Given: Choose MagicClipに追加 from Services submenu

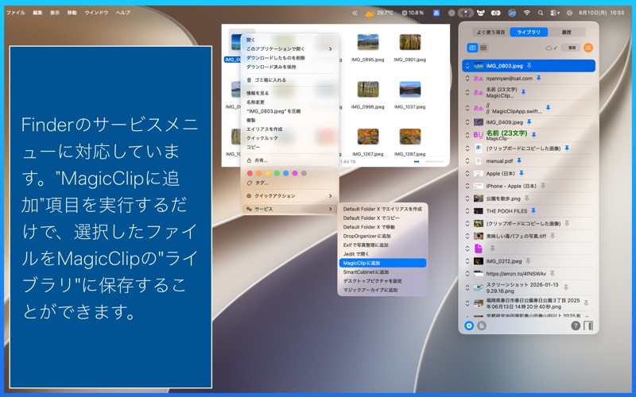Looking at the screenshot, I should pyautogui.click(x=382, y=263).
